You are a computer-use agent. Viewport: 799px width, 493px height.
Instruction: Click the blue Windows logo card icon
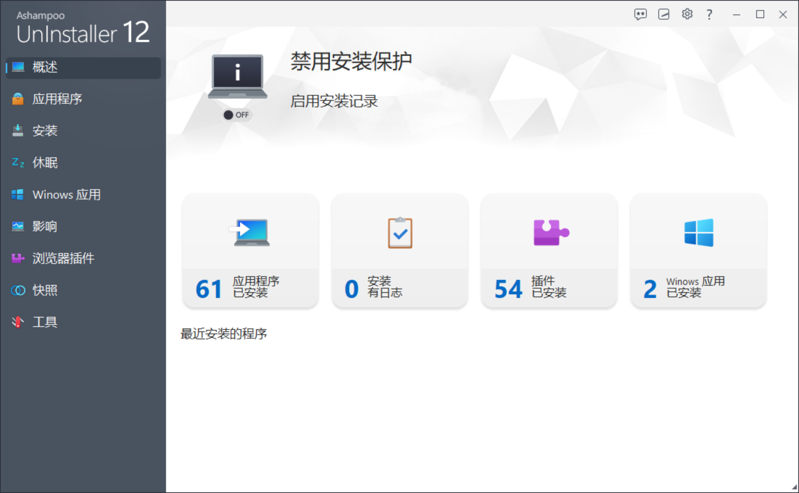[x=699, y=232]
